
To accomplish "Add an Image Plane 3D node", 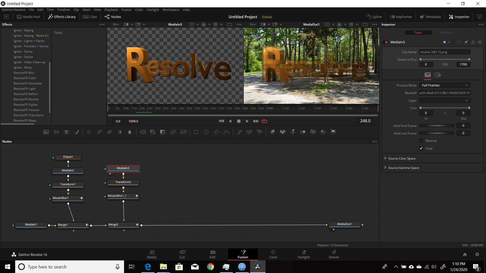I will pos(272,132).
